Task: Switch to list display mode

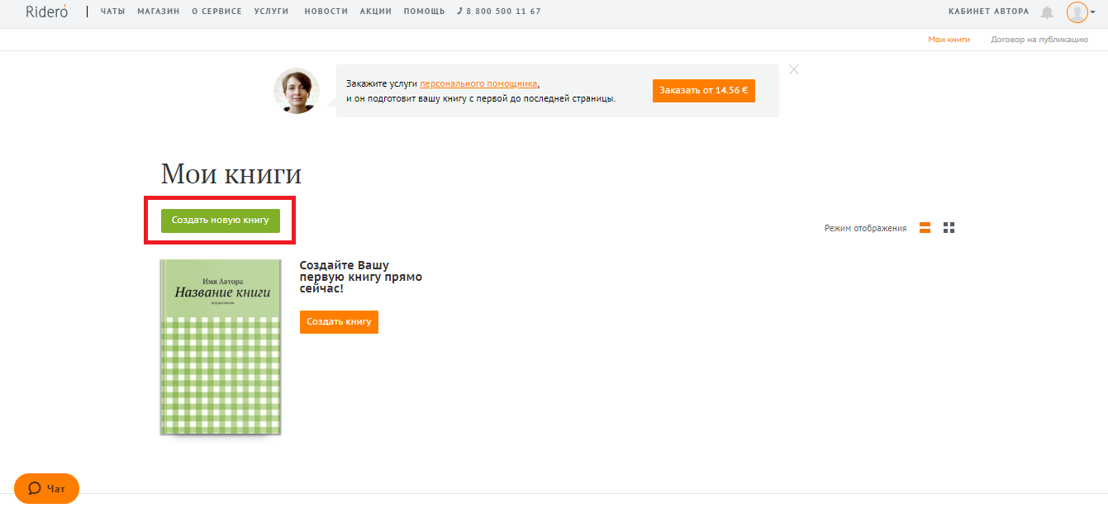Action: tap(925, 228)
